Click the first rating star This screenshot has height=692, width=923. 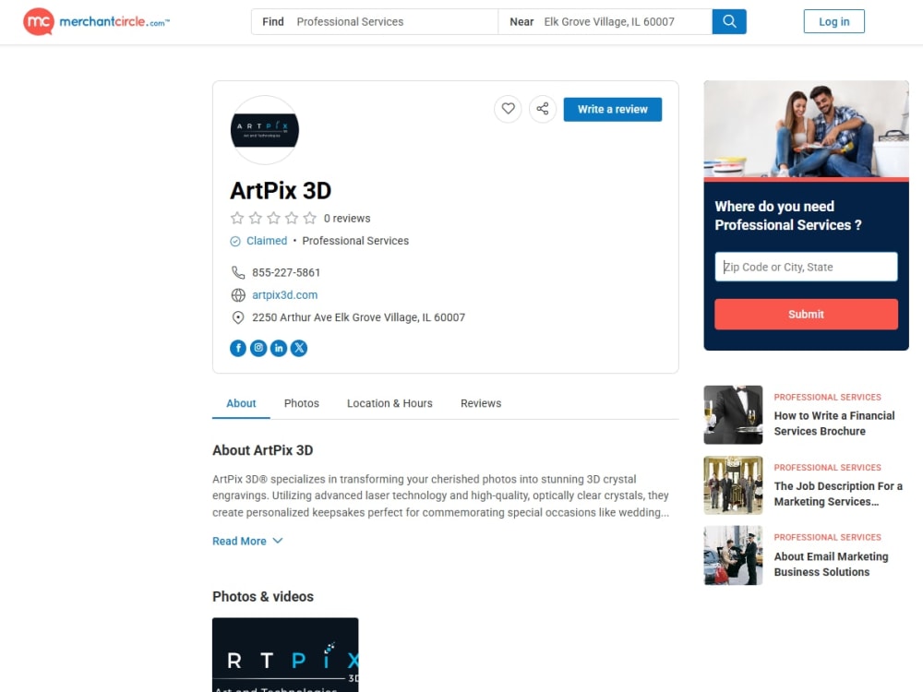coord(237,219)
